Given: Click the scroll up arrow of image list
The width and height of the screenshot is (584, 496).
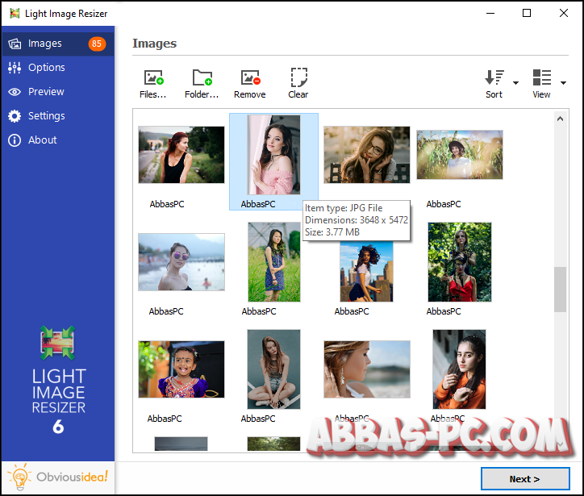Looking at the screenshot, I should tap(560, 119).
